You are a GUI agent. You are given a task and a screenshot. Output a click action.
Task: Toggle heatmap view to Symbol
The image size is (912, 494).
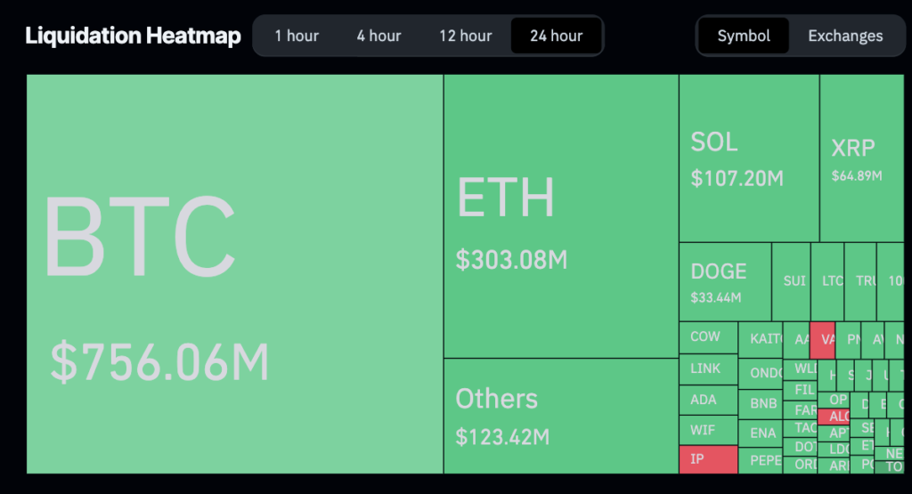point(744,36)
